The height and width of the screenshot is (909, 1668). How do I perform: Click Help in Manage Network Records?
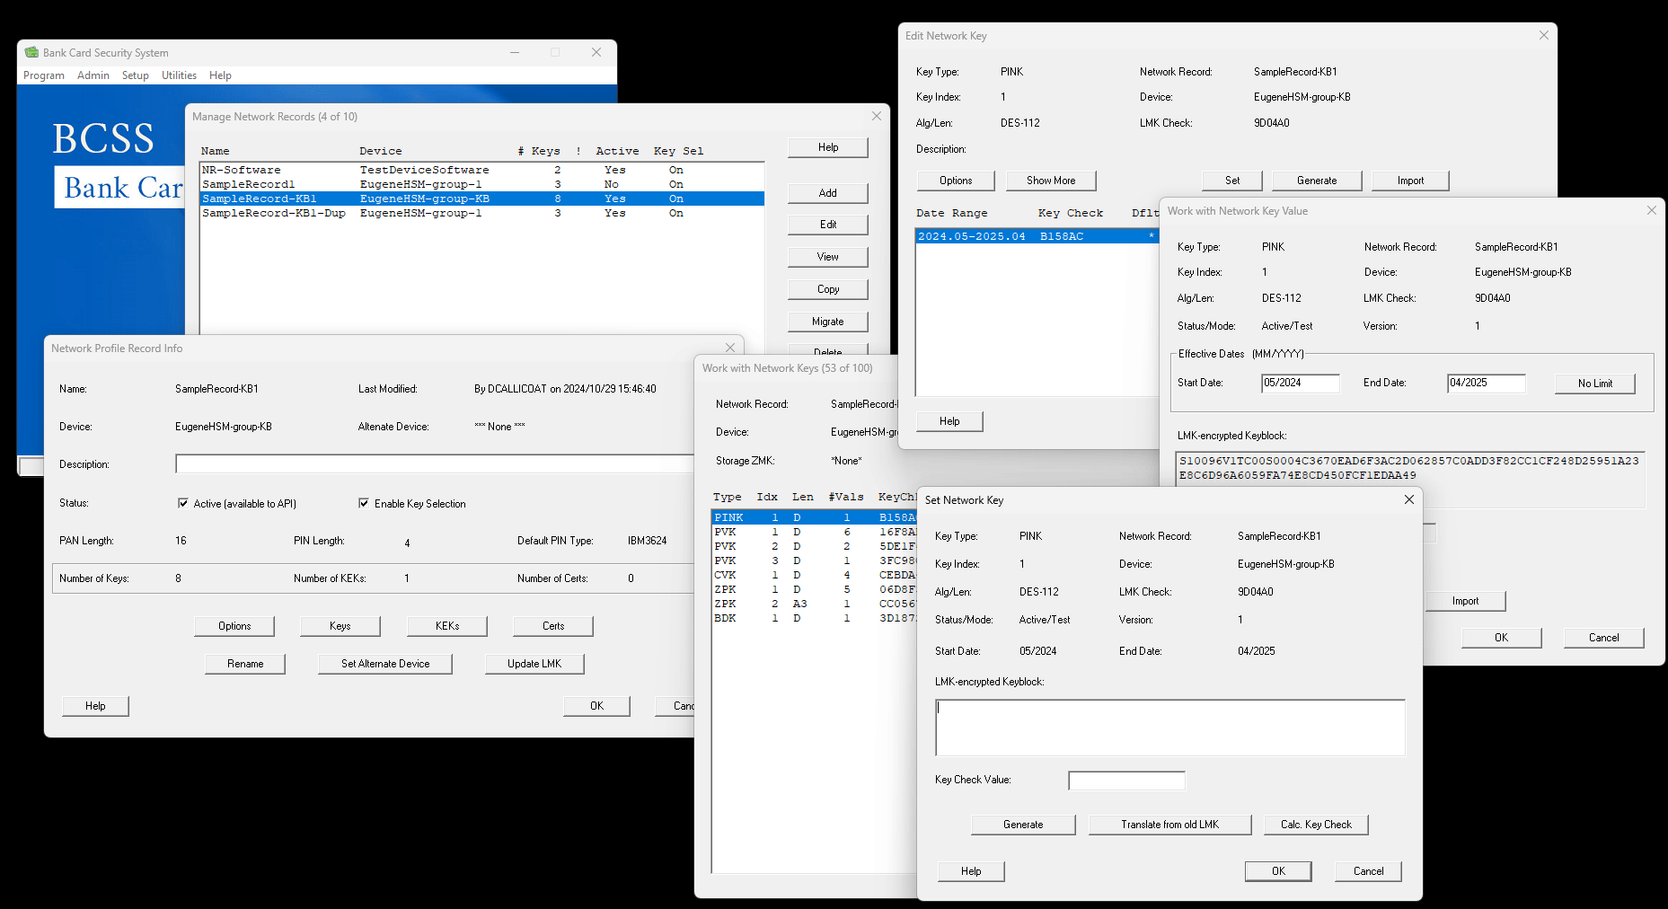click(828, 147)
